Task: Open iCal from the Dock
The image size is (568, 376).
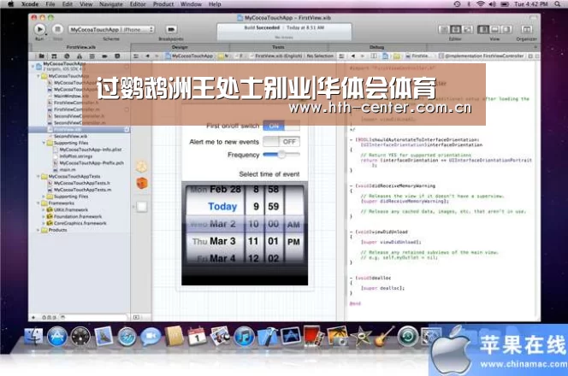Action: [x=197, y=336]
